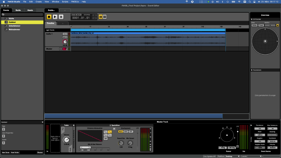Screen dimensions: 281x158
Task: Solo the Audio 1 track
Action: point(65,34)
